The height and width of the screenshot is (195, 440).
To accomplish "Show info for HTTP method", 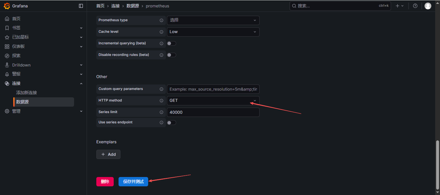I will (161, 101).
